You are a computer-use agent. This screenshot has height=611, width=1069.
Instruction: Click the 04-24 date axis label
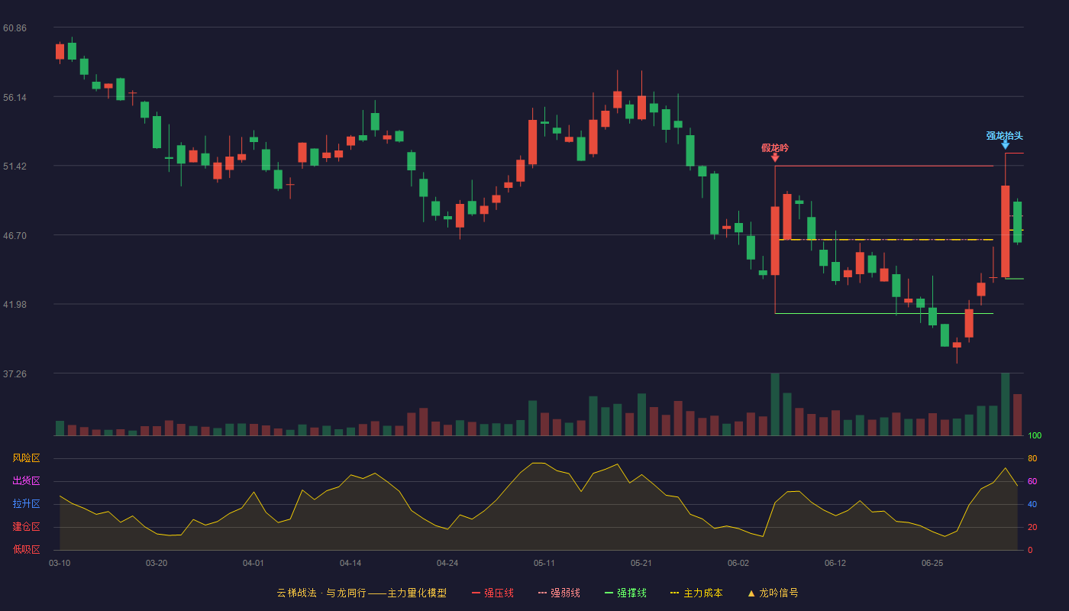447,563
